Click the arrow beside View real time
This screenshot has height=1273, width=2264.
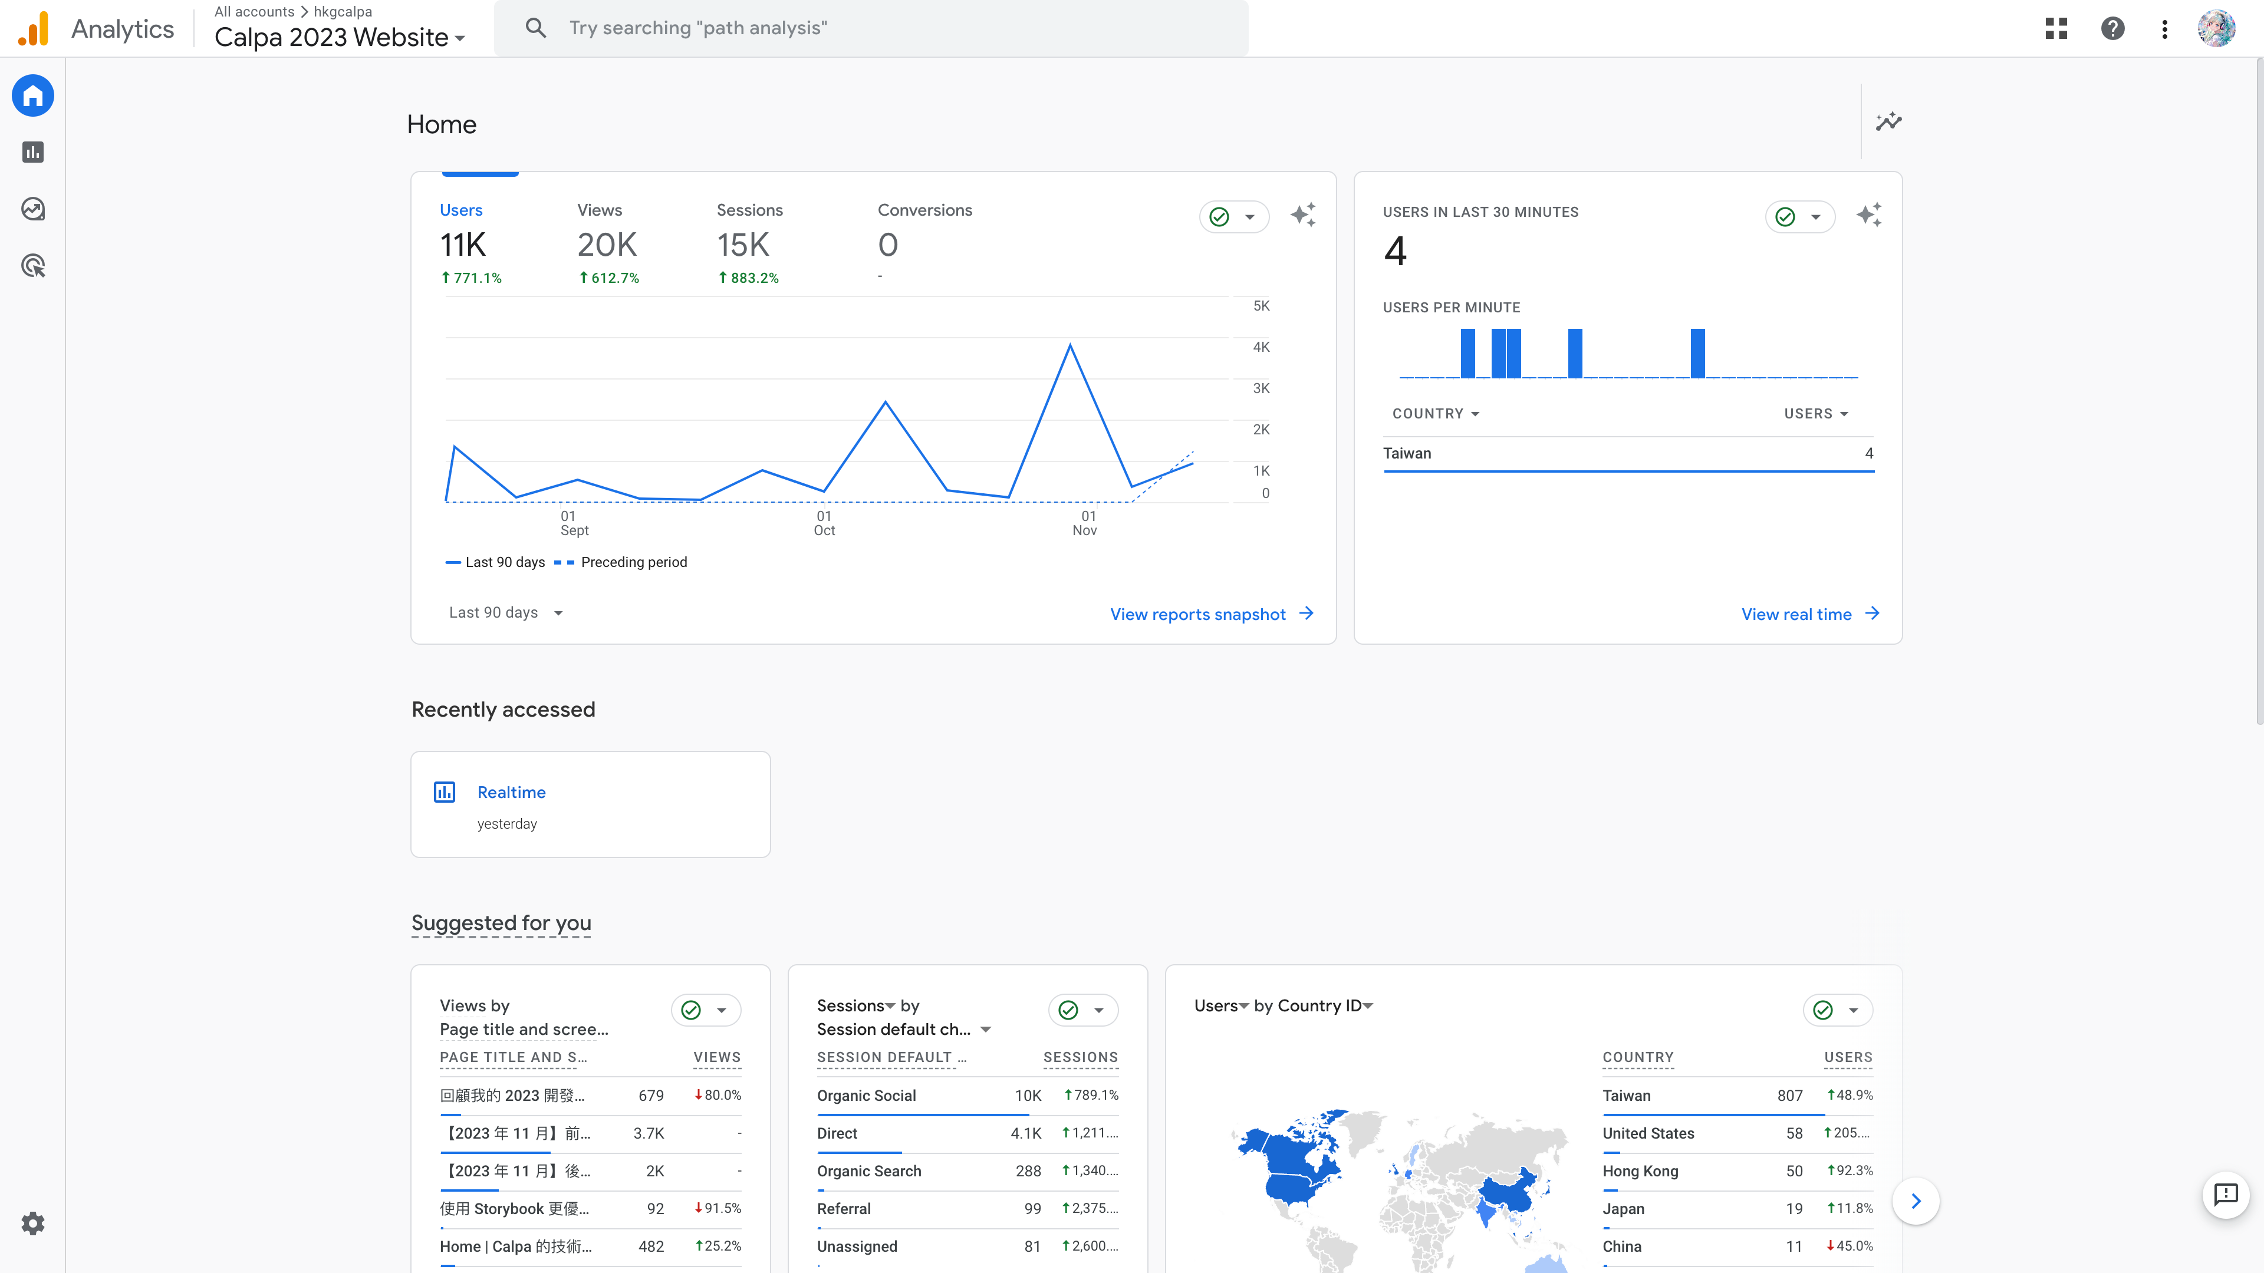[1873, 613]
